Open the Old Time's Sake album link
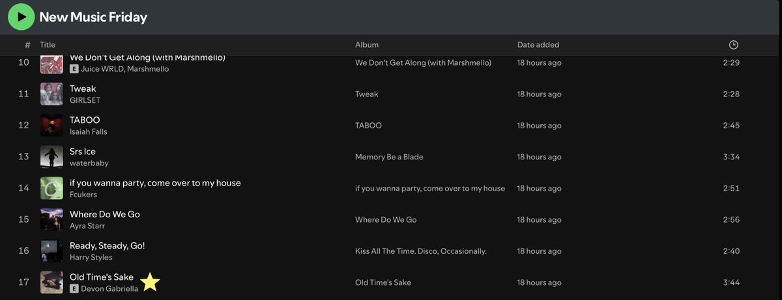Screen dimensions: 782x300 (x=383, y=282)
